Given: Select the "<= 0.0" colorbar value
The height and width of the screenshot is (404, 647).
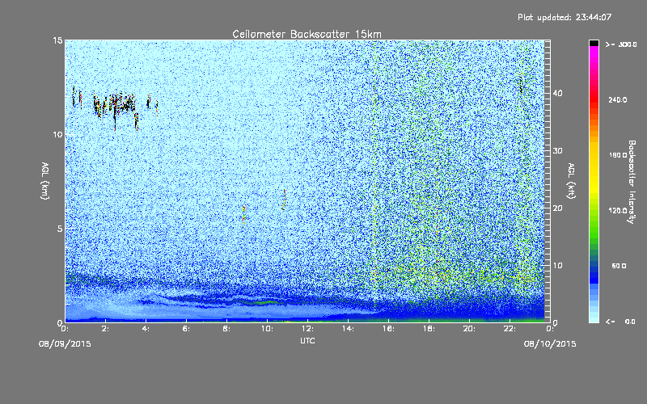Looking at the screenshot, I should click(x=621, y=322).
